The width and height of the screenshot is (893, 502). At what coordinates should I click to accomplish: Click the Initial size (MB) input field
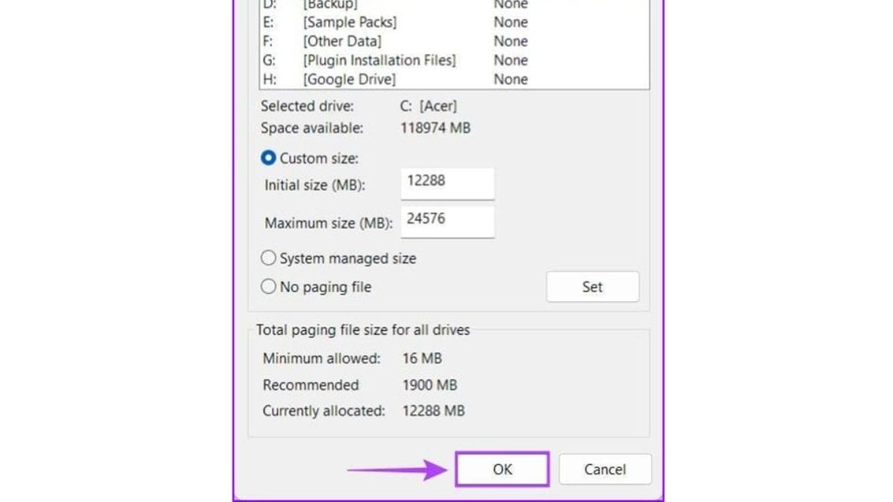click(x=447, y=182)
